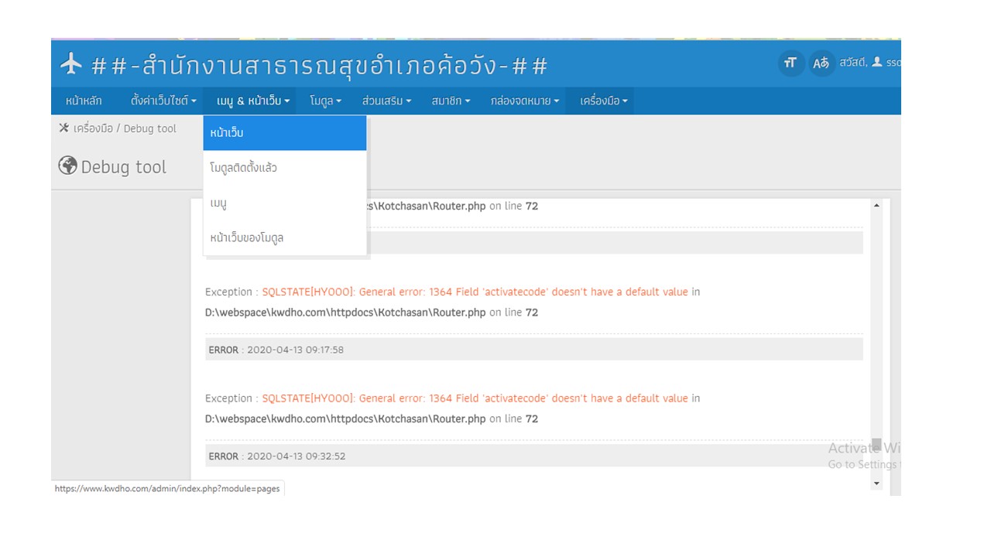991x557 pixels.
Task: Select หน้าเว็บ from the open menu
Action: coord(285,133)
